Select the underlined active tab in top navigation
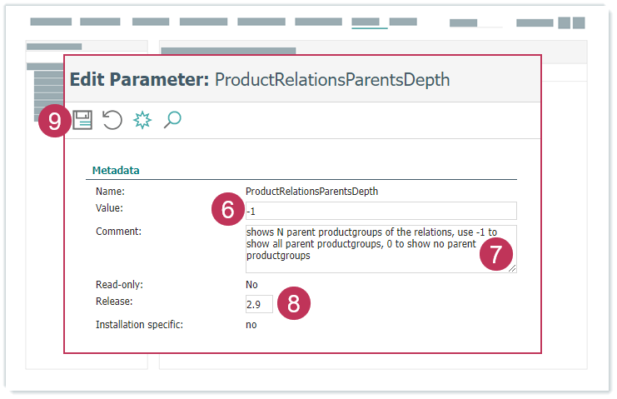Viewport: 617px width, 399px height. coord(369,22)
